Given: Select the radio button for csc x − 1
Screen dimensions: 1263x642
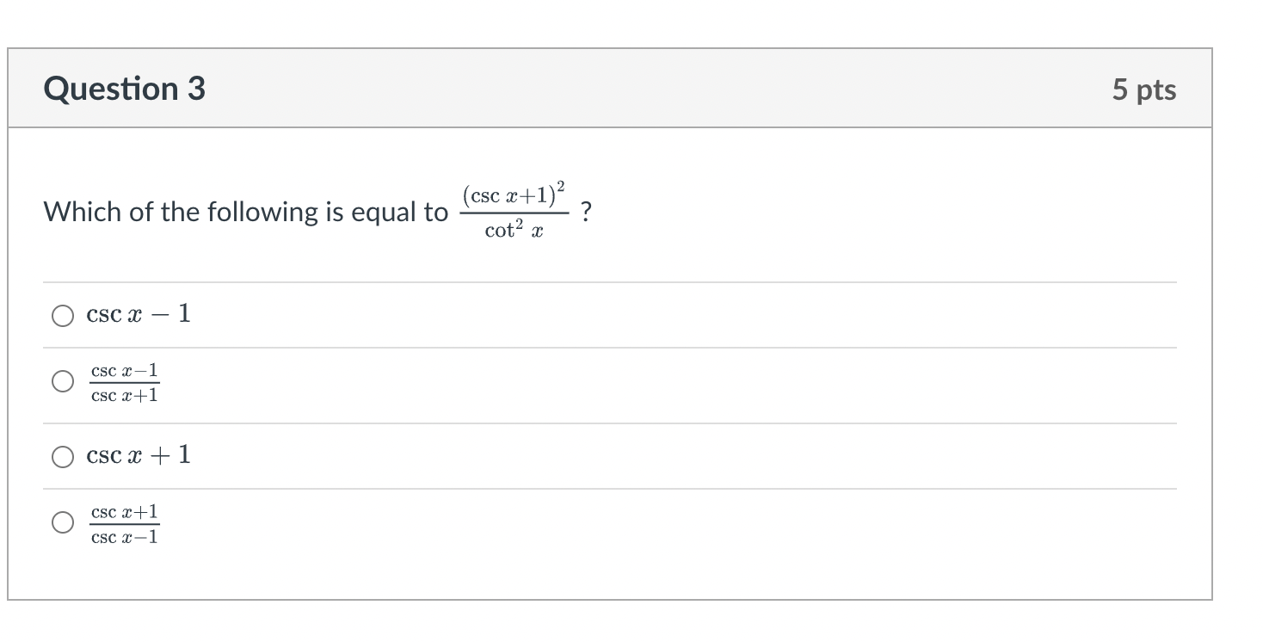Looking at the screenshot, I should (x=61, y=315).
